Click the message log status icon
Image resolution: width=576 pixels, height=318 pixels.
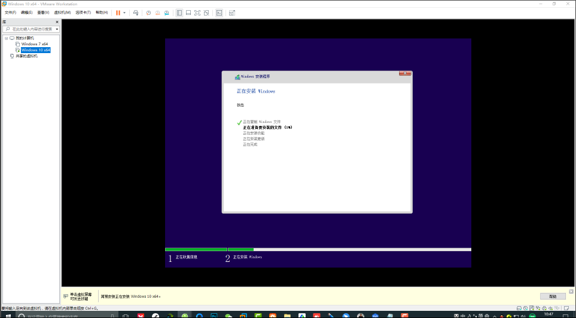[566, 308]
